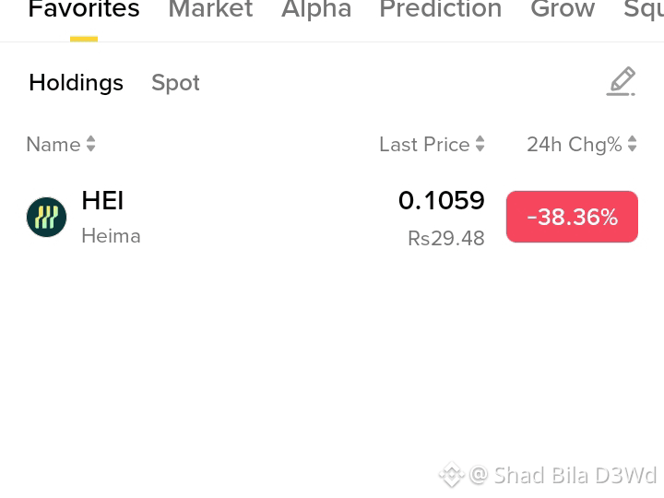Open the HEI ticker name
The height and width of the screenshot is (498, 664).
102,200
